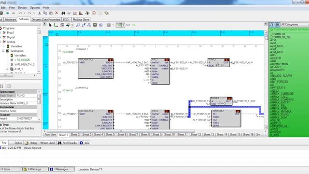Click the blue windows icon in editor toolbar

[x=101, y=25]
